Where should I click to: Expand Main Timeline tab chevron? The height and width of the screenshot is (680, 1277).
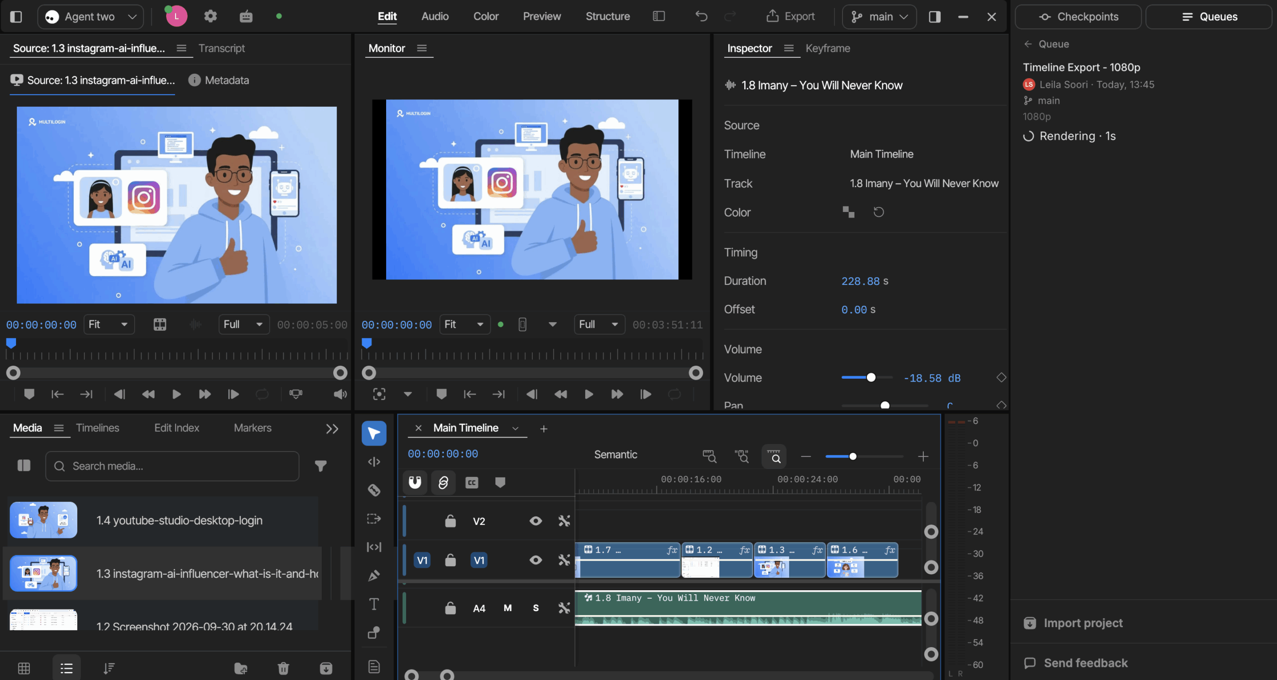(x=515, y=429)
